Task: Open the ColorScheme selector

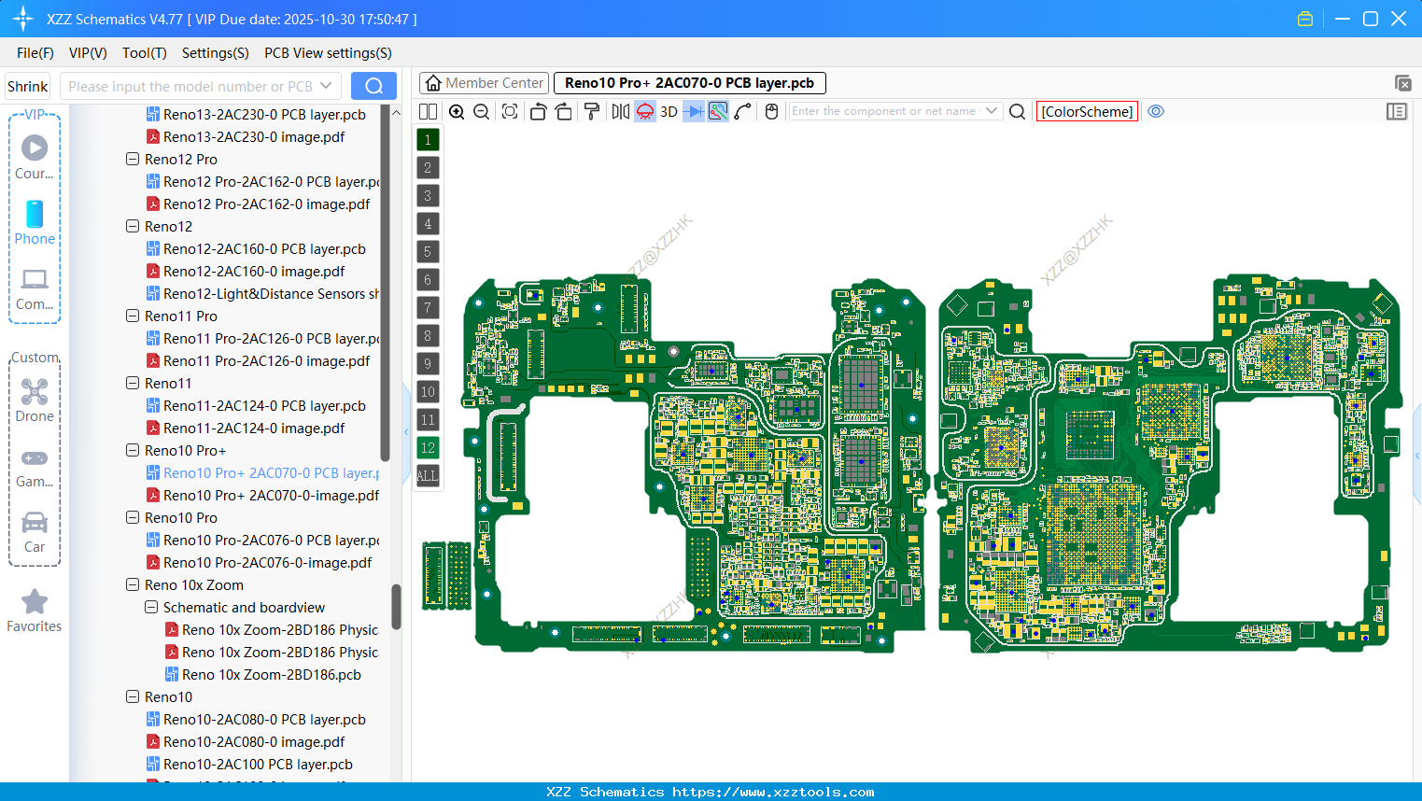Action: [1086, 111]
